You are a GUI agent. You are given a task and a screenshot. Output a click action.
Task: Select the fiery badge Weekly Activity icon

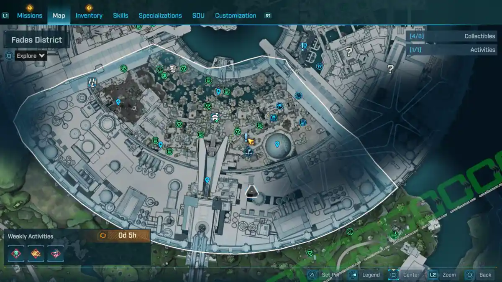point(36,253)
